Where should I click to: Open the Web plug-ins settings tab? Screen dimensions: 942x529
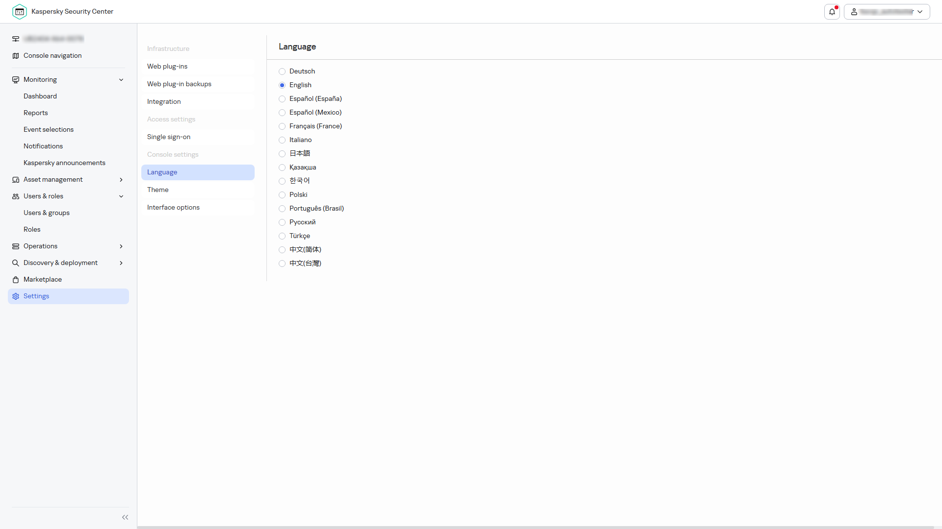pos(198,67)
